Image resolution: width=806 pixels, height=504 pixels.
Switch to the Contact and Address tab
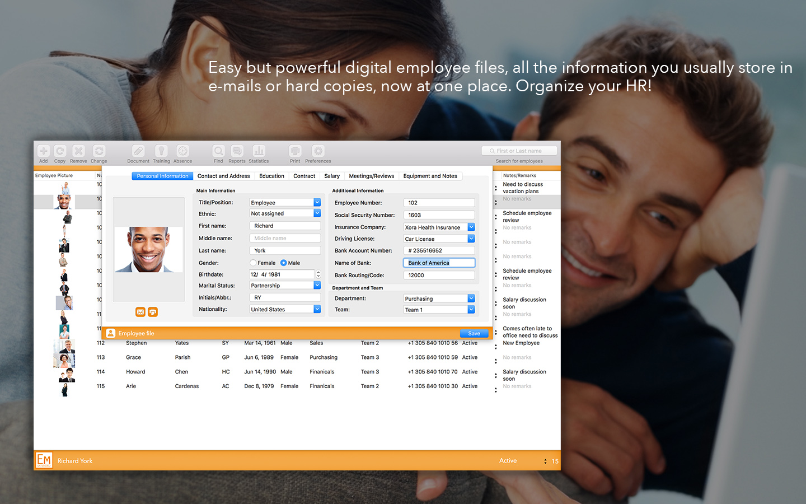[x=223, y=176]
